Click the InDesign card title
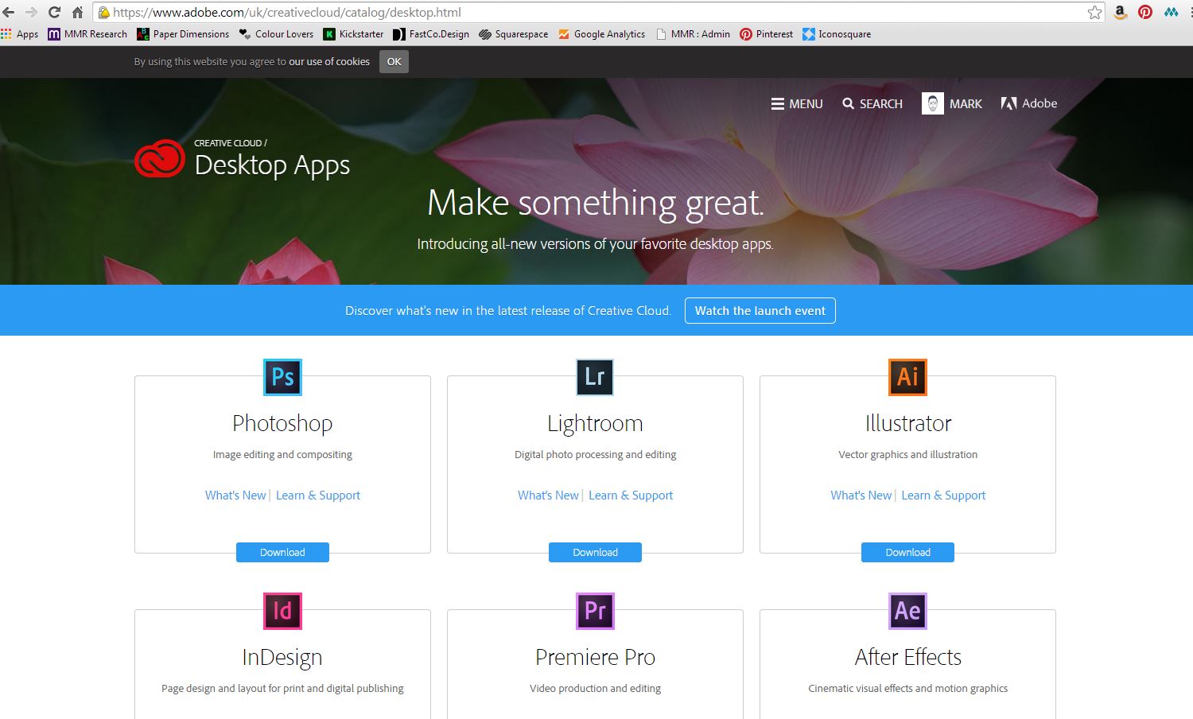The image size is (1193, 719). [x=282, y=657]
